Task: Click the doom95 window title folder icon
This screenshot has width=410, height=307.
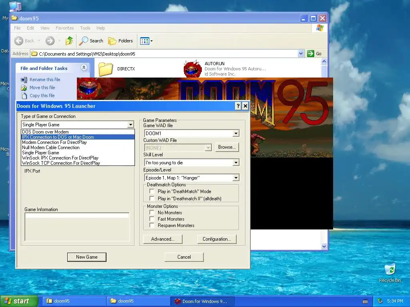Action: [x=15, y=18]
